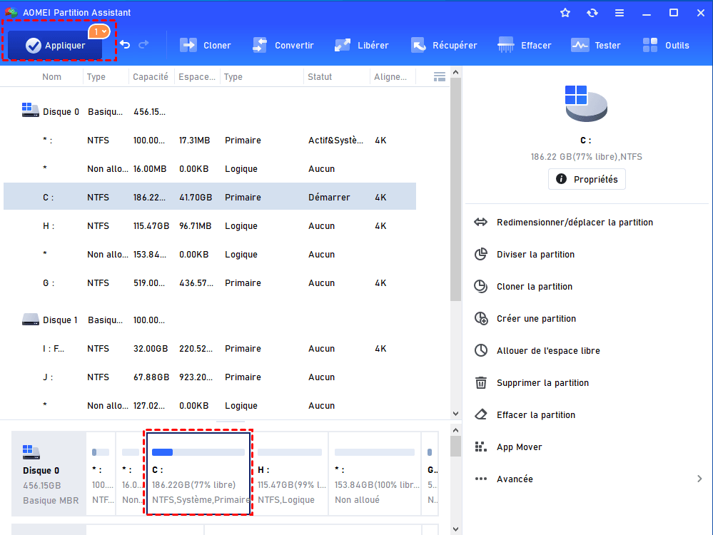Choose Effacer la partition
Viewport: 713px width, 535px height.
click(536, 415)
